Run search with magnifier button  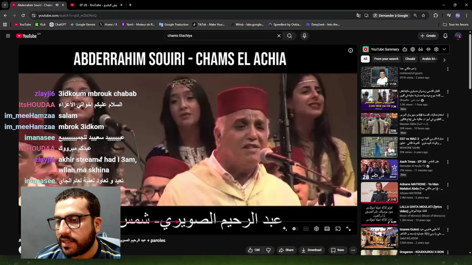click(x=289, y=36)
